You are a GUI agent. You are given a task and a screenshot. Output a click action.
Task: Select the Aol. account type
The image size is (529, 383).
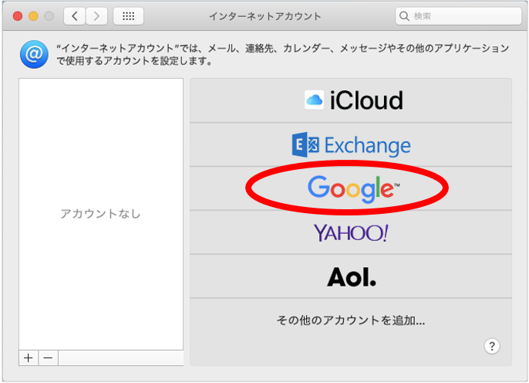click(351, 276)
